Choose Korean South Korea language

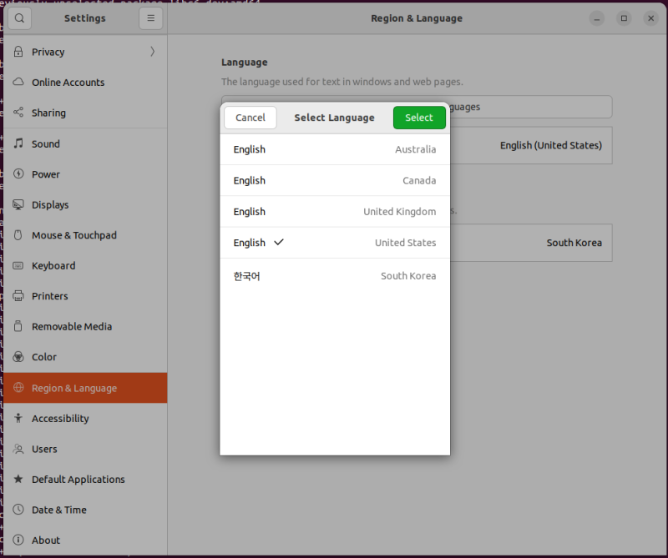point(334,276)
